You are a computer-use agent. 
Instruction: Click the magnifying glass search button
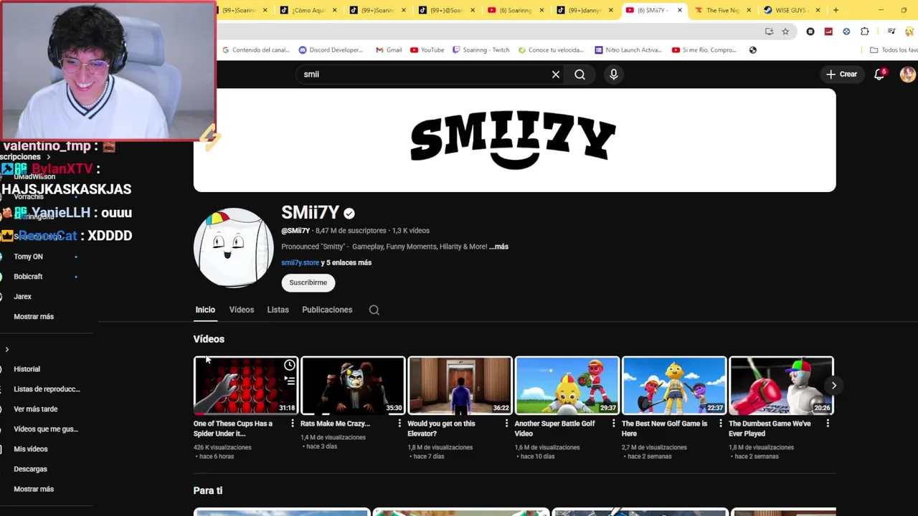pyautogui.click(x=579, y=75)
